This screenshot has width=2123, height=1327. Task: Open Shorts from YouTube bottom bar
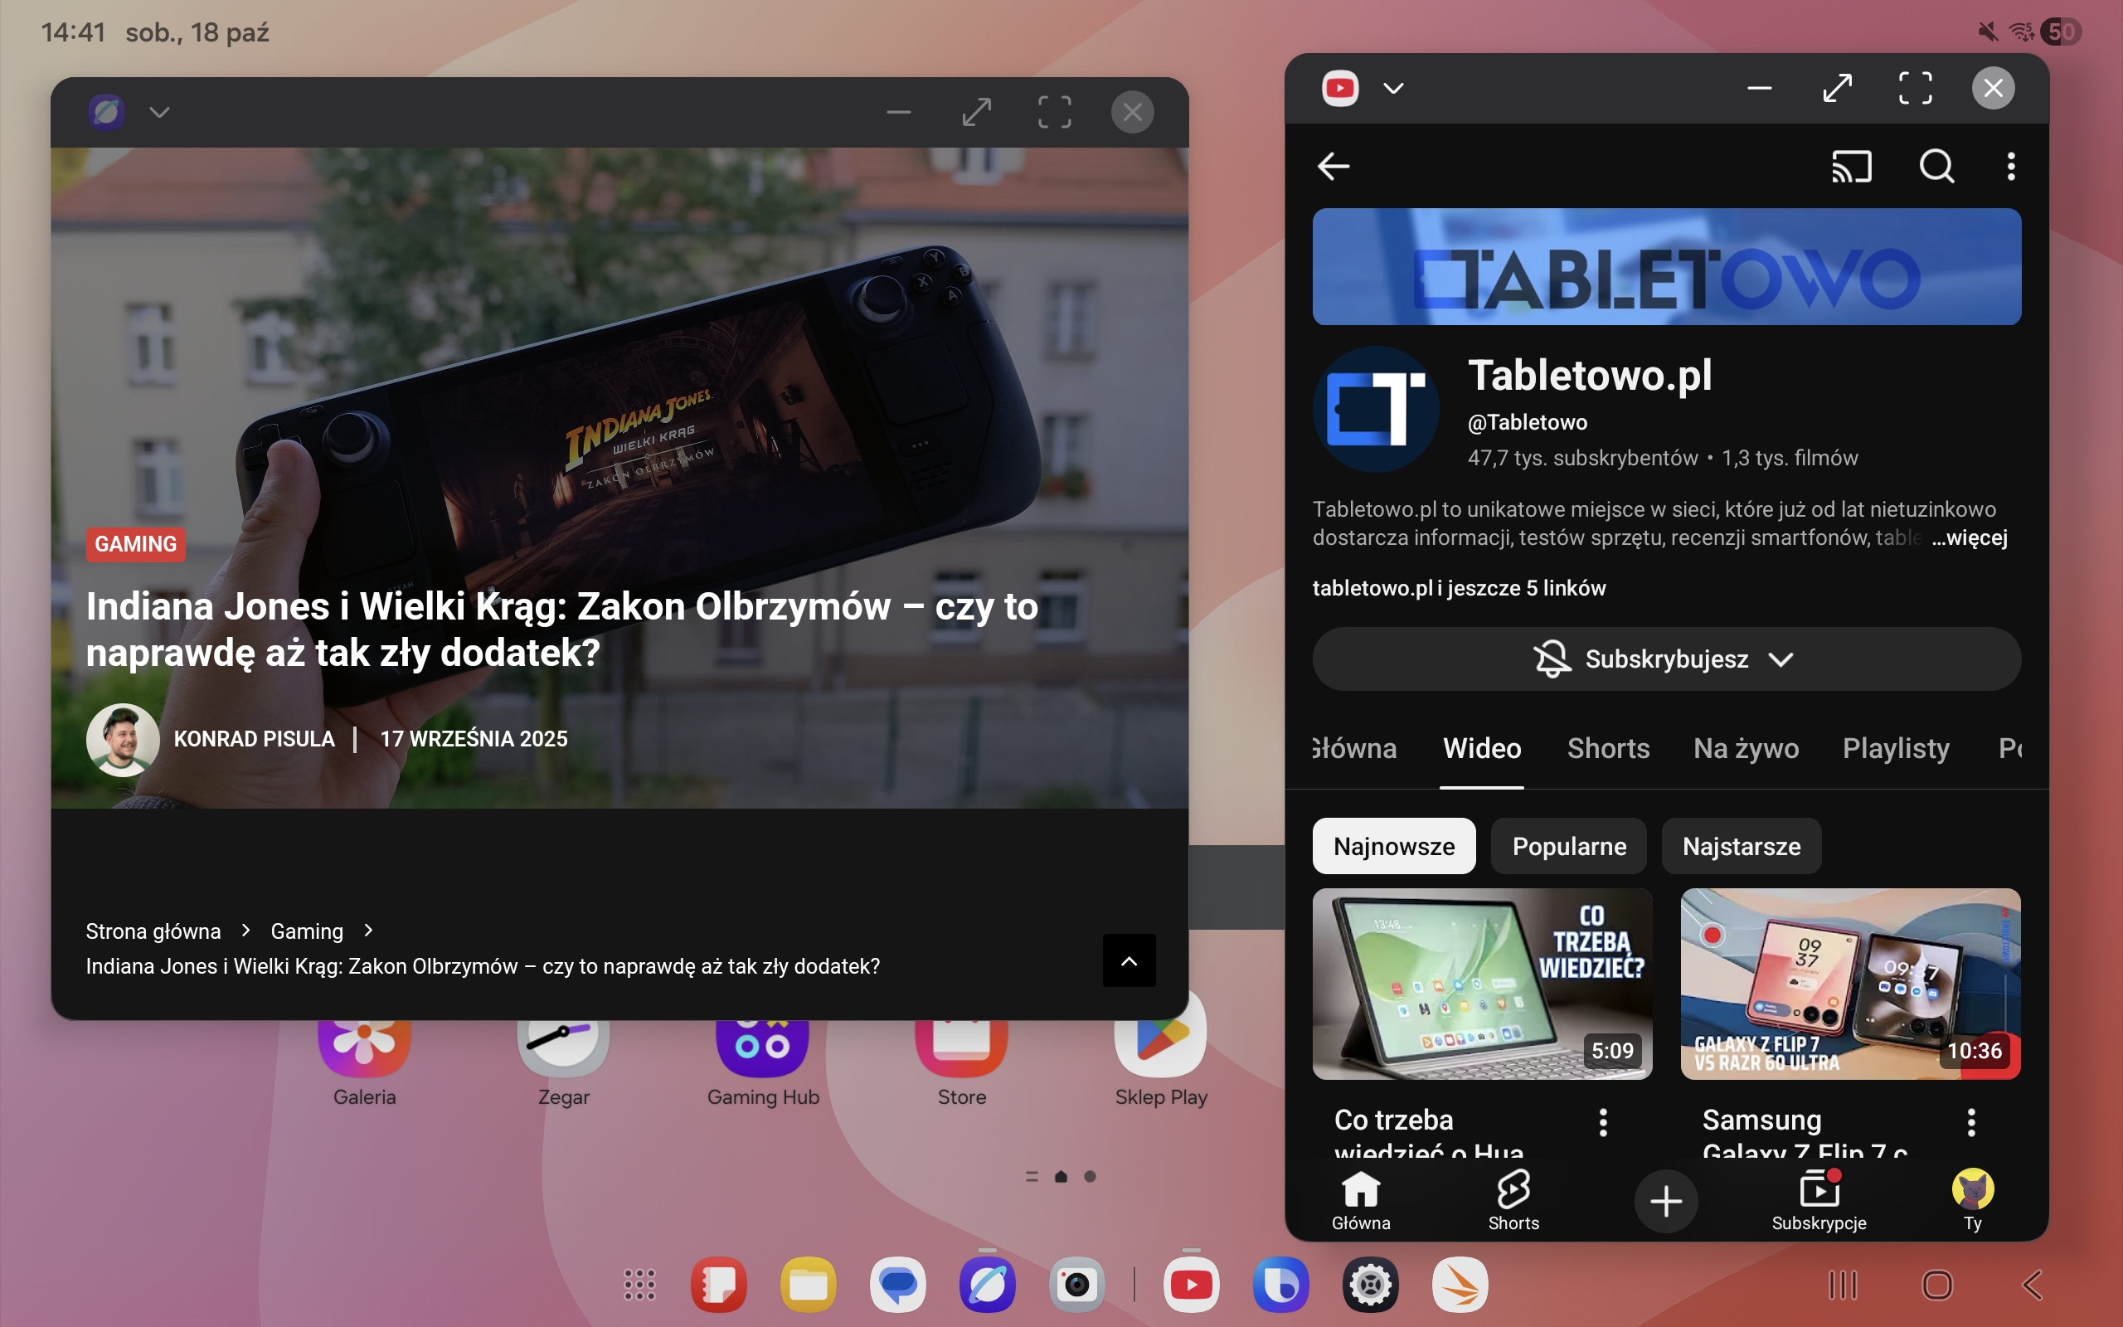(x=1513, y=1200)
